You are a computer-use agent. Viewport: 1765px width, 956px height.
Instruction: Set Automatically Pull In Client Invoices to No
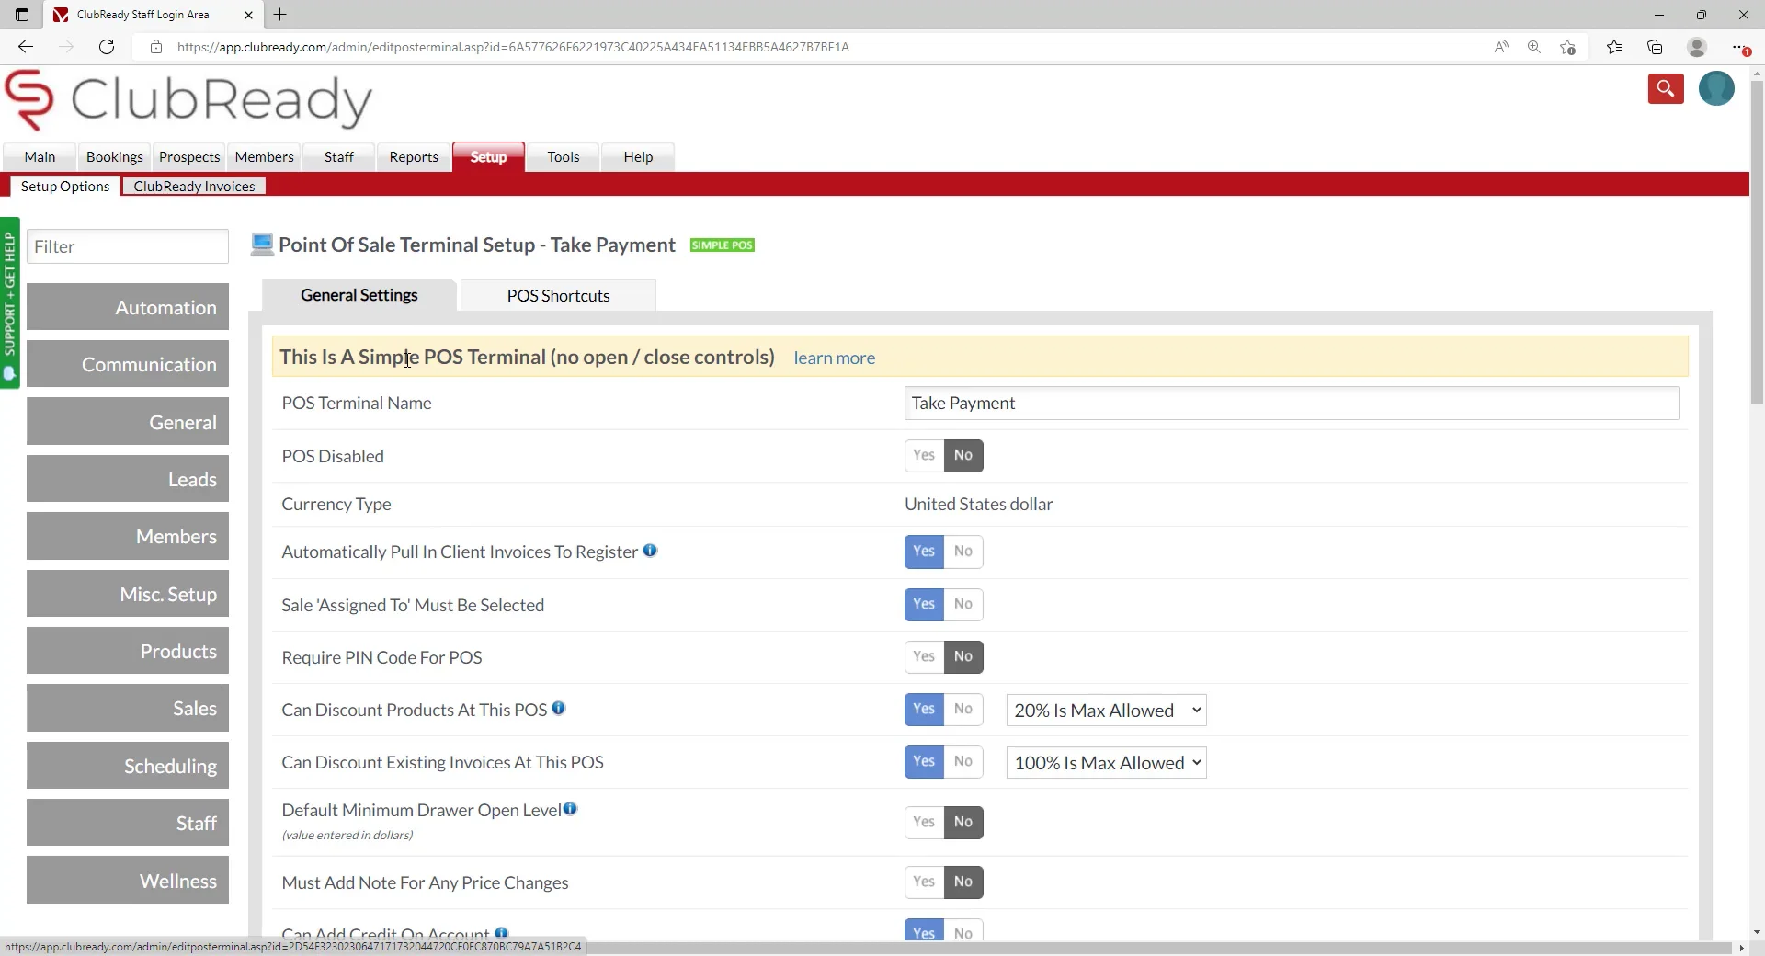pos(963,552)
